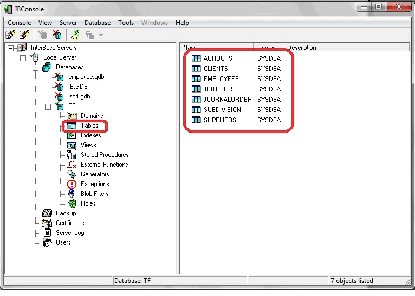The width and height of the screenshot is (415, 296).
Task: Open the Database menu
Action: coord(98,23)
